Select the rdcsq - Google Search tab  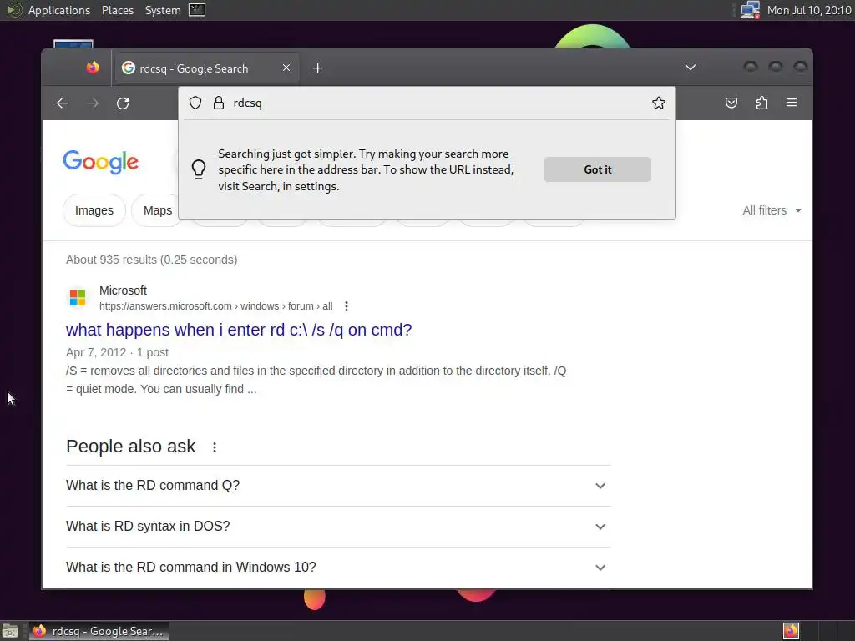pos(206,68)
